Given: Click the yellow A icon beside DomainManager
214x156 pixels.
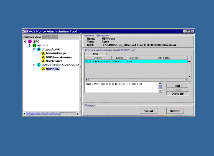Looking at the screenshot, I should click(43, 53).
